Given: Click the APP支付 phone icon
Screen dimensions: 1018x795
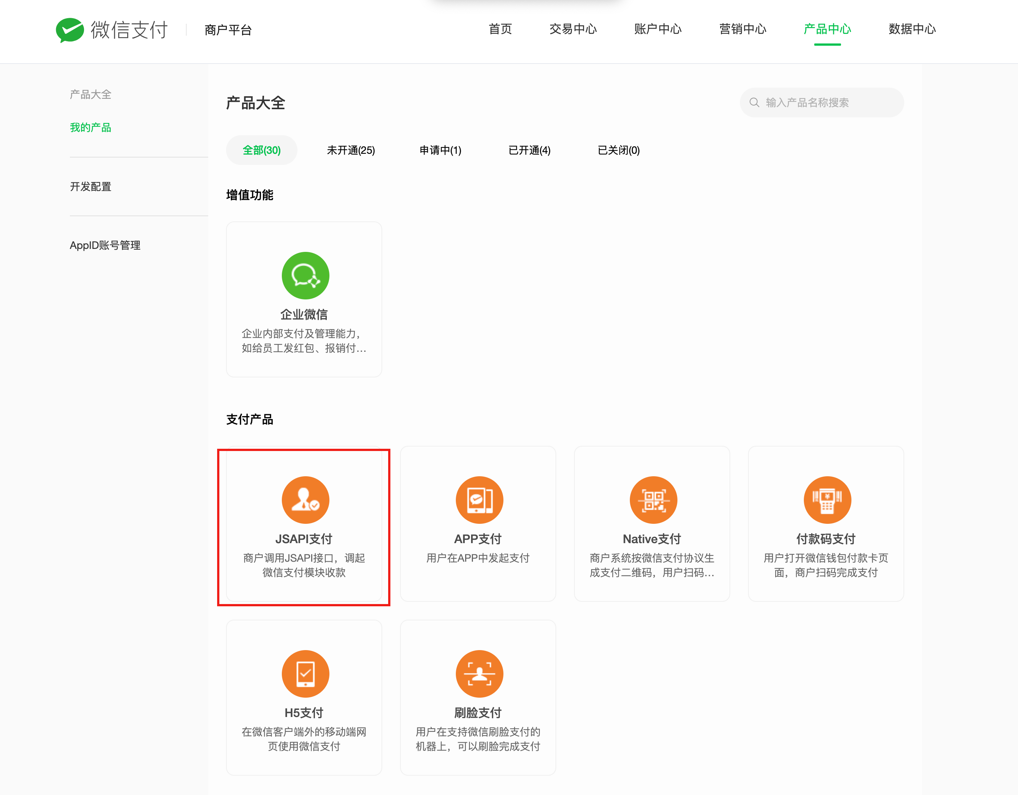Looking at the screenshot, I should pyautogui.click(x=478, y=499).
